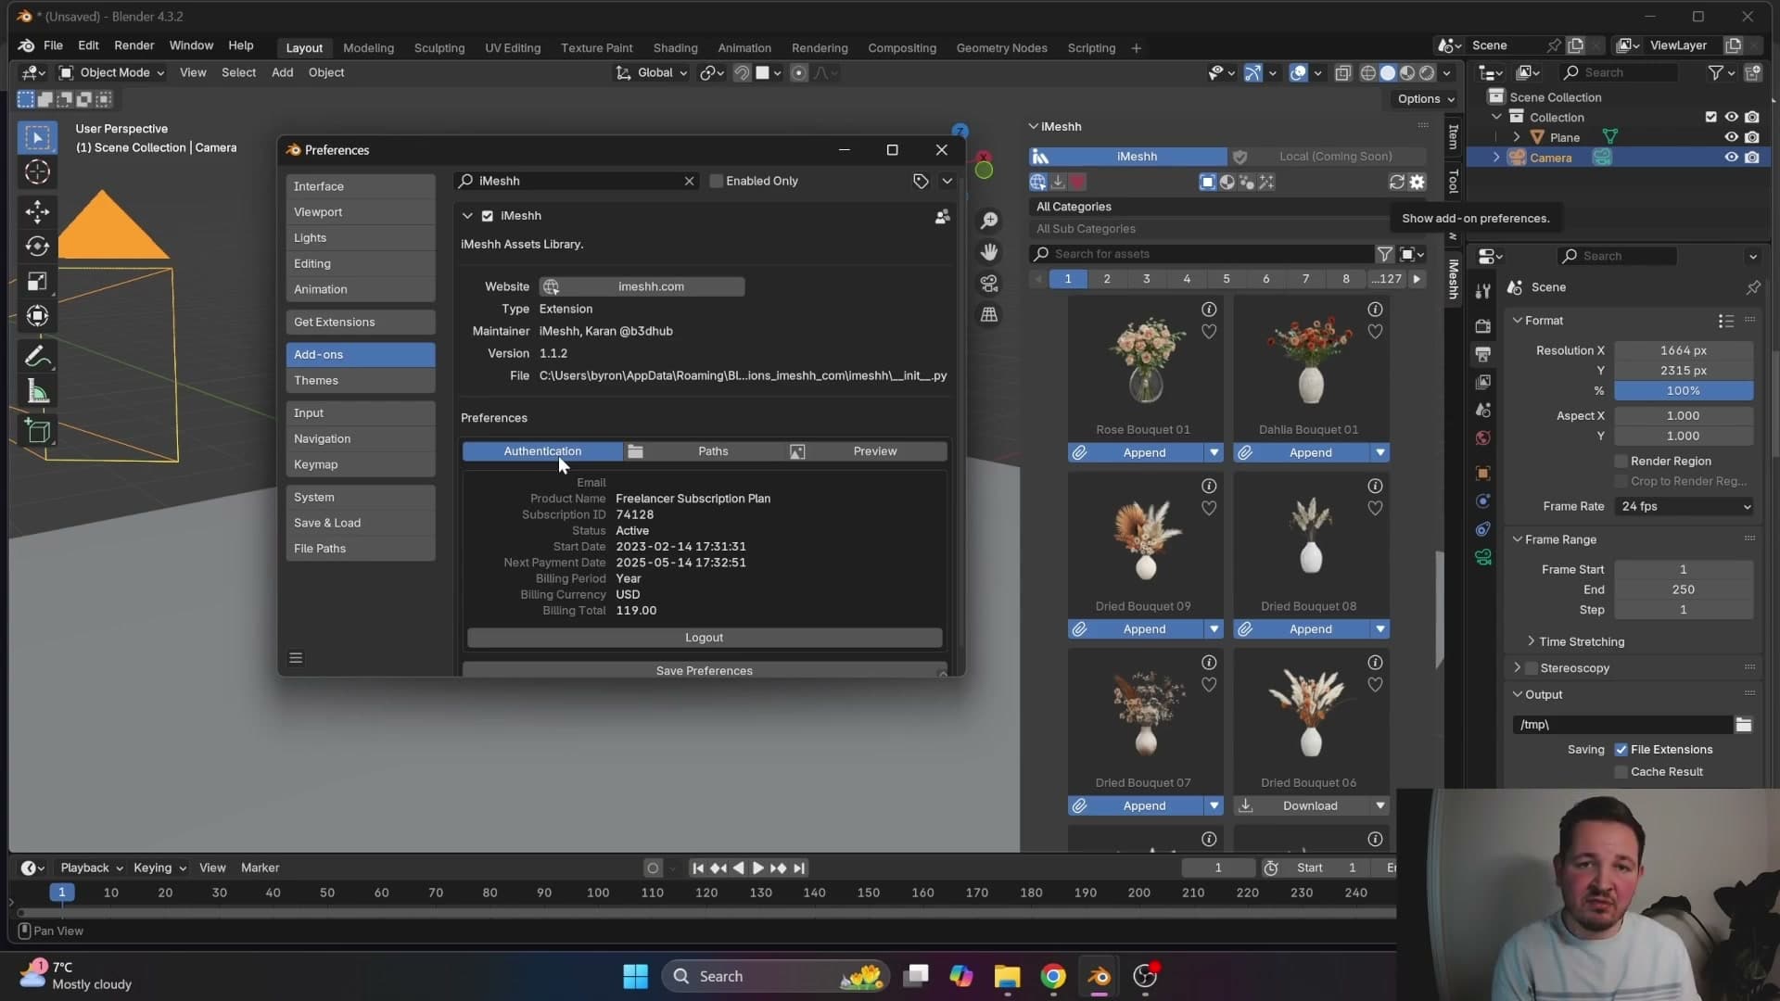This screenshot has width=1780, height=1001.
Task: Open the Render menu
Action: pos(134,45)
